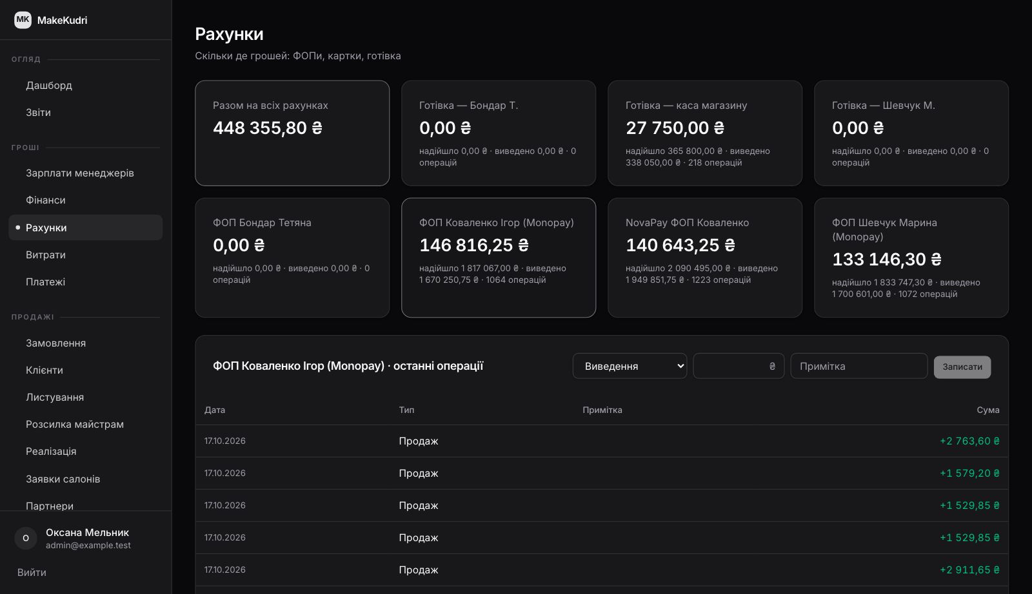Image resolution: width=1032 pixels, height=594 pixels.
Task: Click the +1 579,20 ₴ amount
Action: 969,474
